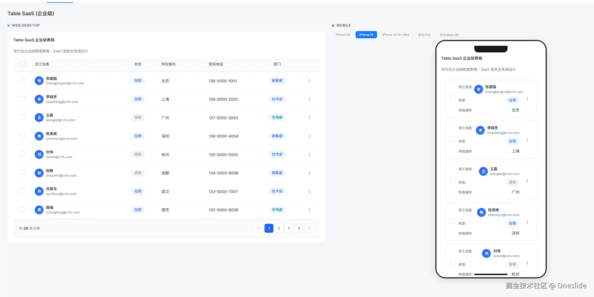This screenshot has width=594, height=297.
Task: Click 刘伟 avatar in desktop table
Action: (x=39, y=154)
